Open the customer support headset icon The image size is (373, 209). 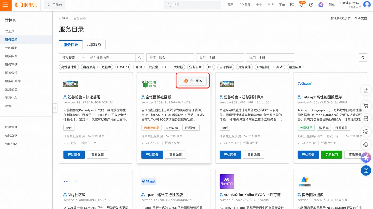[x=366, y=144]
